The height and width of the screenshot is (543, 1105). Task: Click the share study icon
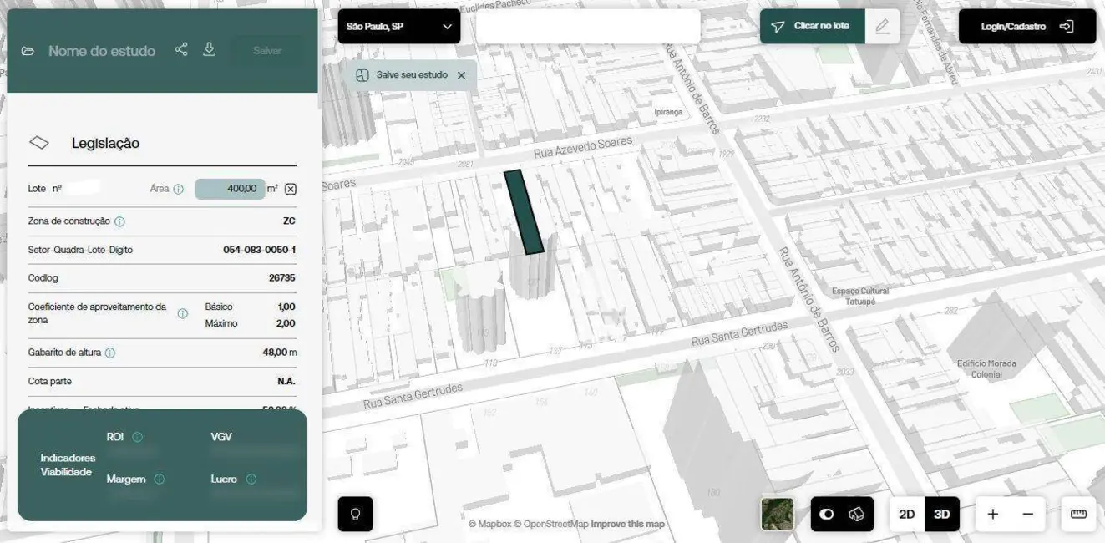coord(181,50)
